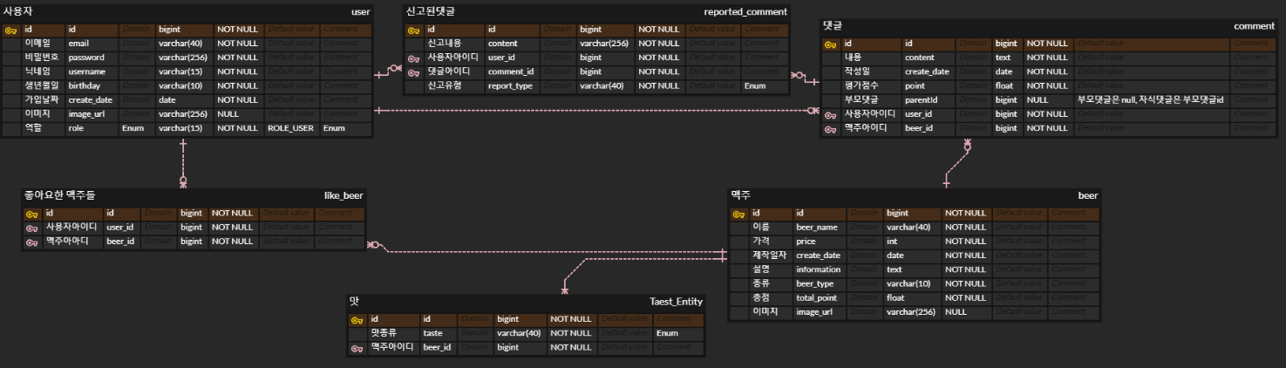Select the foreign key icon beside reported_comment user_id
The image size is (1286, 368).
click(414, 58)
